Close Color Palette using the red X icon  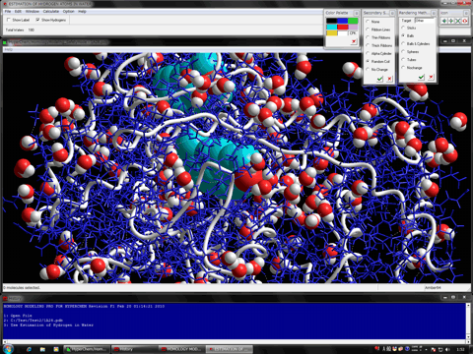point(354,41)
